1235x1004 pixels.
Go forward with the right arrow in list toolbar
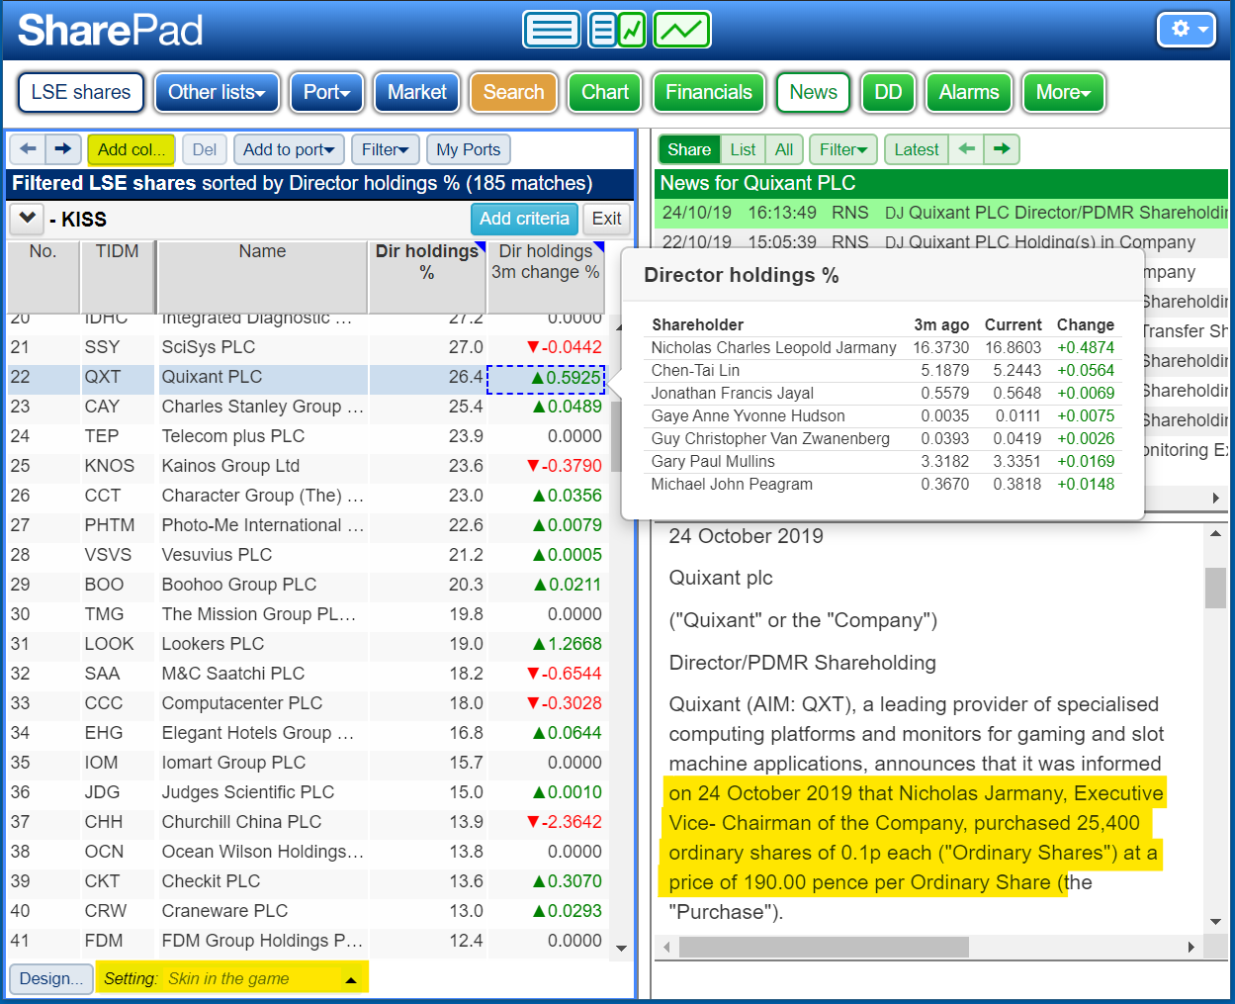coord(62,149)
